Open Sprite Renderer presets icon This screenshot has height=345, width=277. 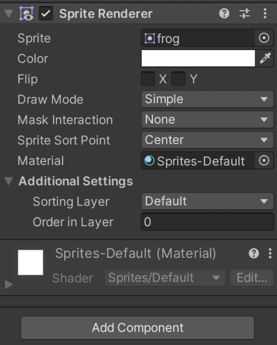tap(244, 14)
